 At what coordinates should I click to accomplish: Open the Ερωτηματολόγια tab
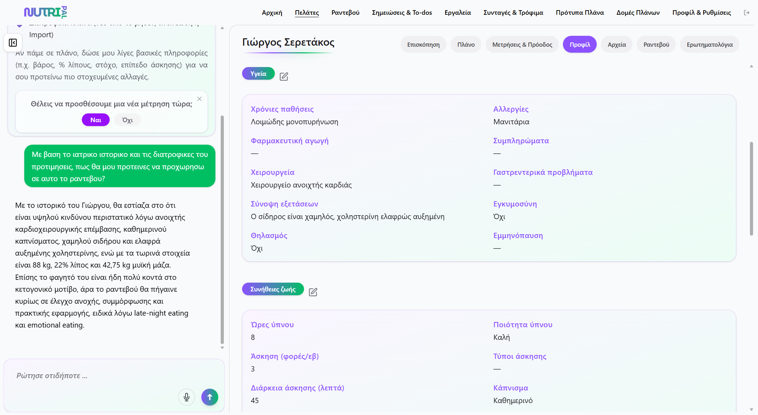pyautogui.click(x=710, y=45)
